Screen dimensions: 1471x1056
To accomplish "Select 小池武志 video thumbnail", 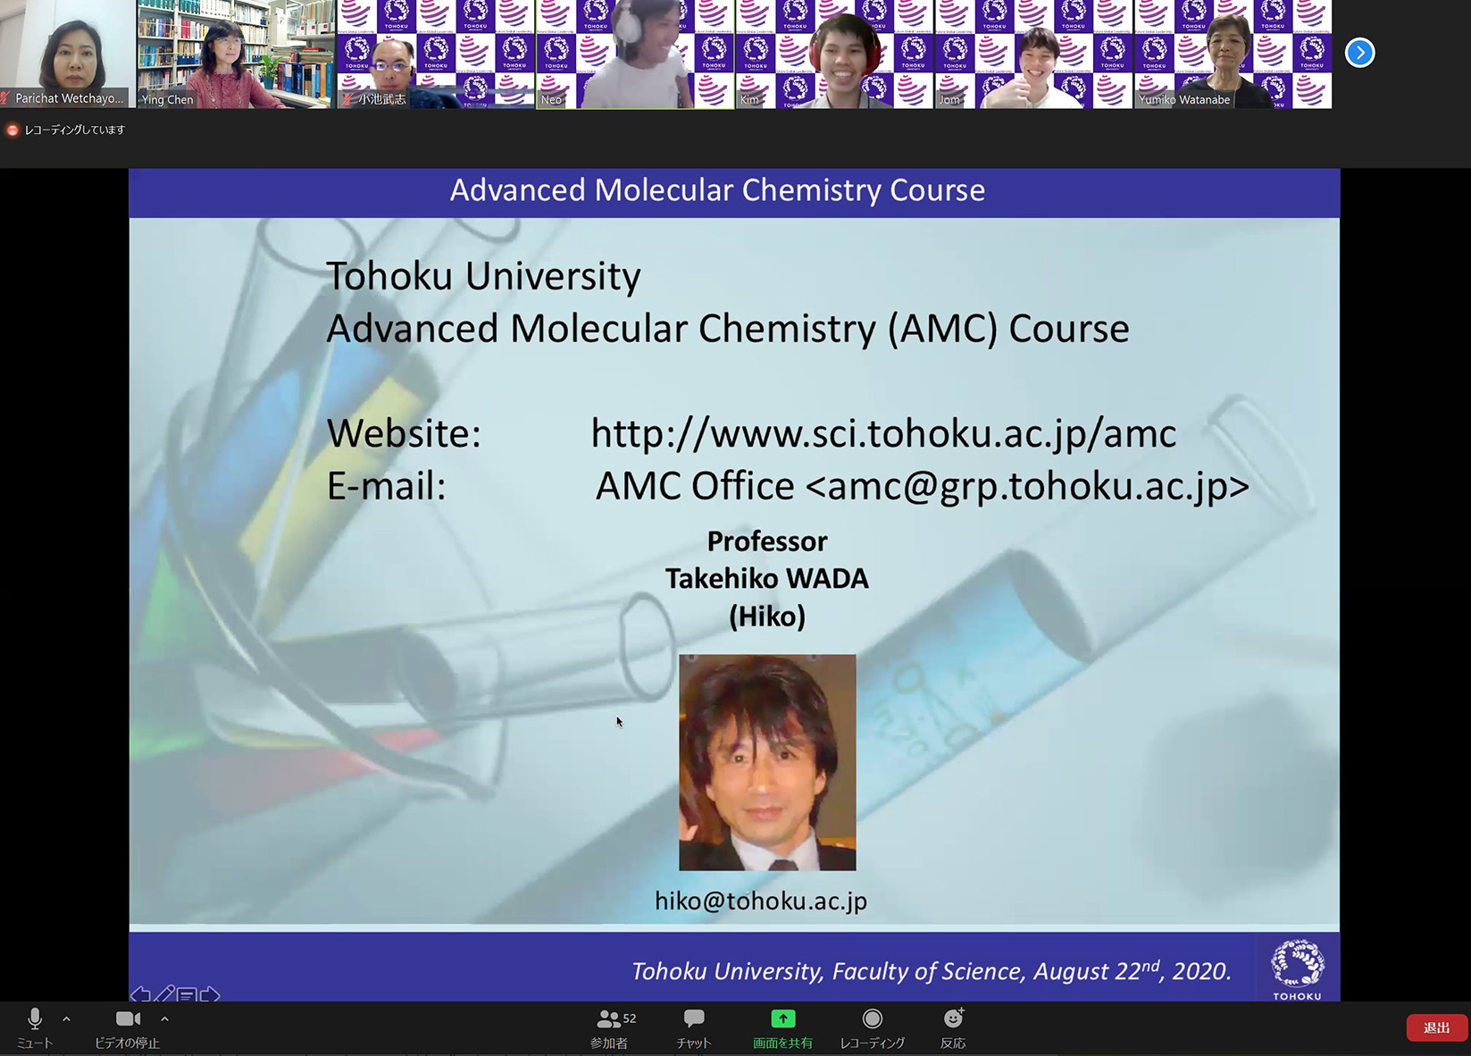I will click(x=436, y=54).
